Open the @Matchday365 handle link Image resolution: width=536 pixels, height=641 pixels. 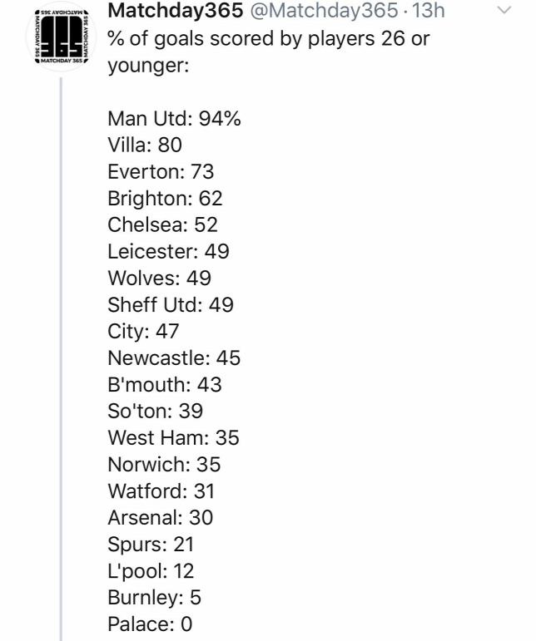click(324, 11)
